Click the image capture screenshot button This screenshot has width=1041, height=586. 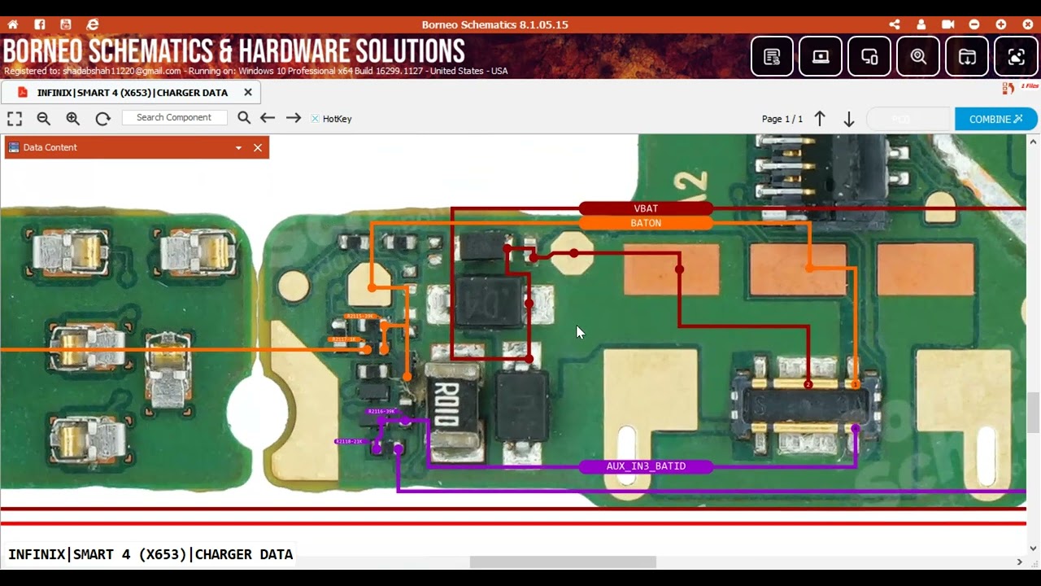click(x=1016, y=57)
